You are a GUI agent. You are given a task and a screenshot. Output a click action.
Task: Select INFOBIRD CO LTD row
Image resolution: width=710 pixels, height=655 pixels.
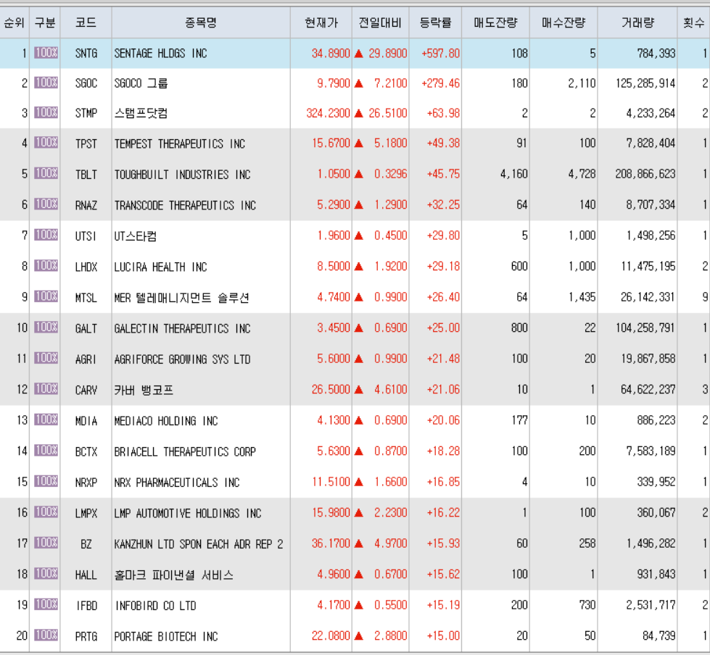click(355, 605)
